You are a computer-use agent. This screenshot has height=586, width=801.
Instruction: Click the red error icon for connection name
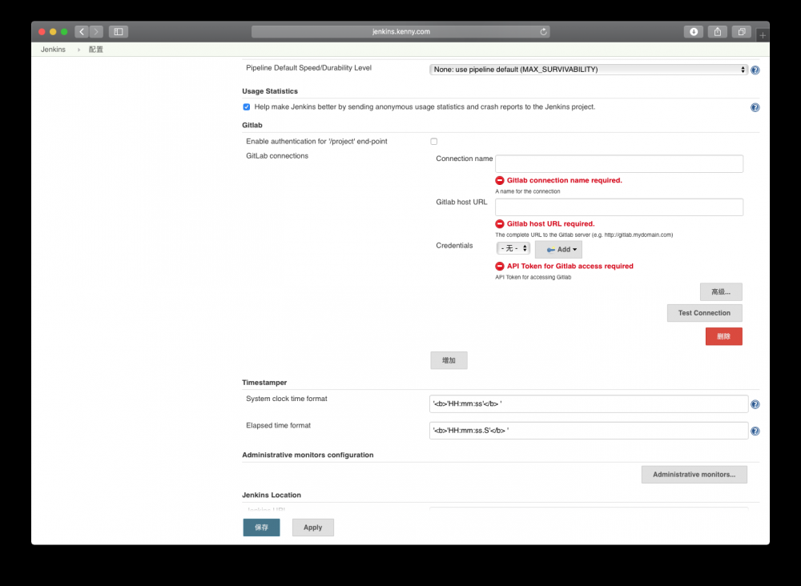500,180
